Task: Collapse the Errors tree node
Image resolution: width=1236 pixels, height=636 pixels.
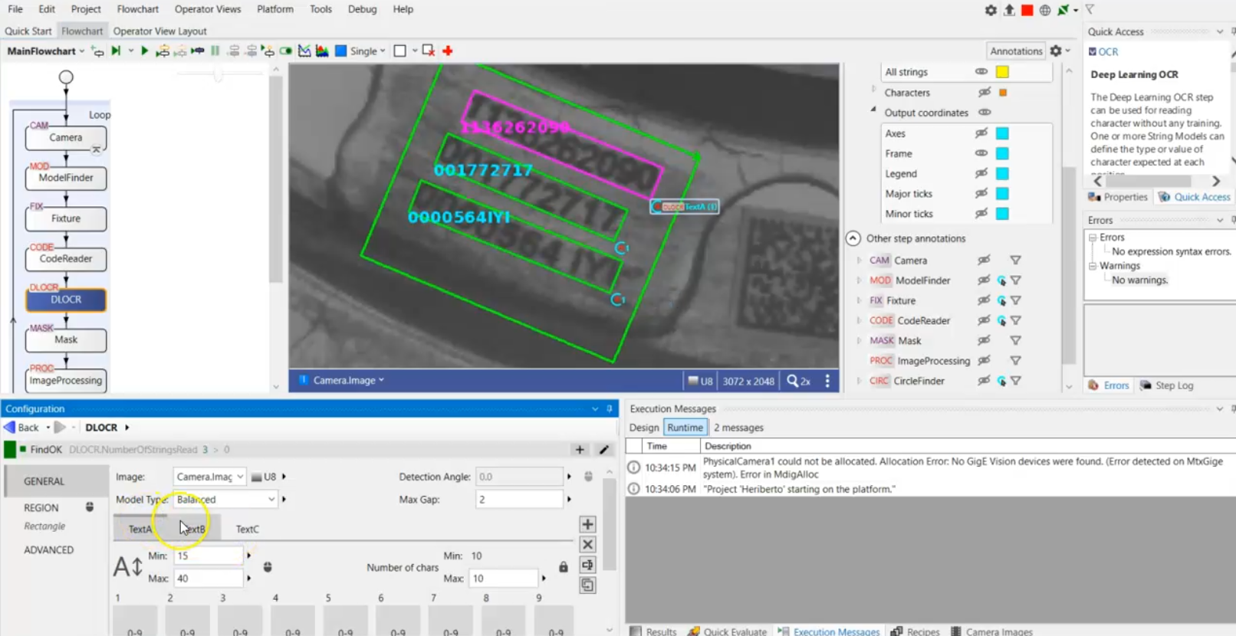Action: click(x=1093, y=238)
